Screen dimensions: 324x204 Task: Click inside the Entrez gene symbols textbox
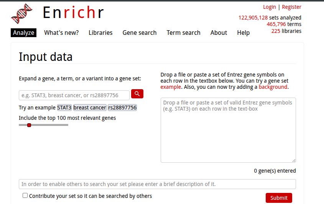pos(228,130)
